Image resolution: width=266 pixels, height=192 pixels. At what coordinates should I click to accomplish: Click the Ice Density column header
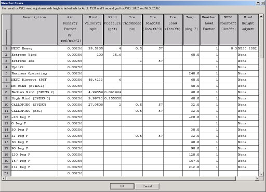pos(153,30)
